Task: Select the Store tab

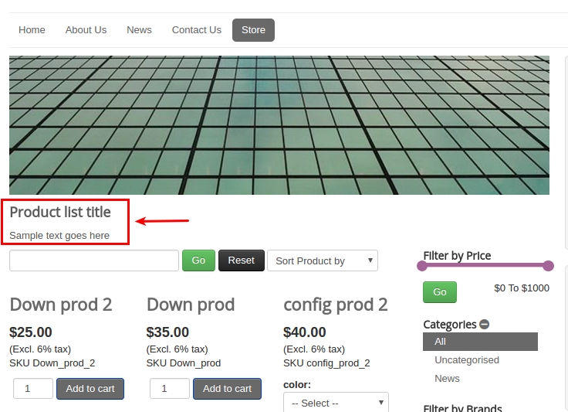Action: tap(253, 30)
